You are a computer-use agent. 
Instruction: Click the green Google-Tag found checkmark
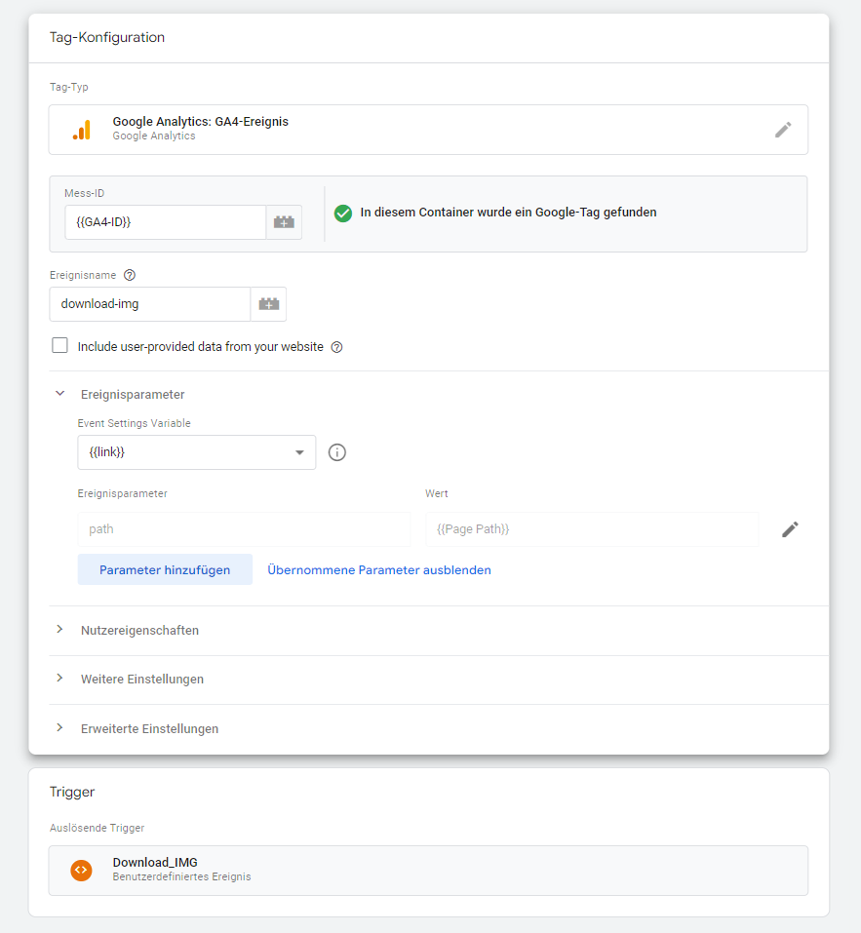(x=342, y=213)
